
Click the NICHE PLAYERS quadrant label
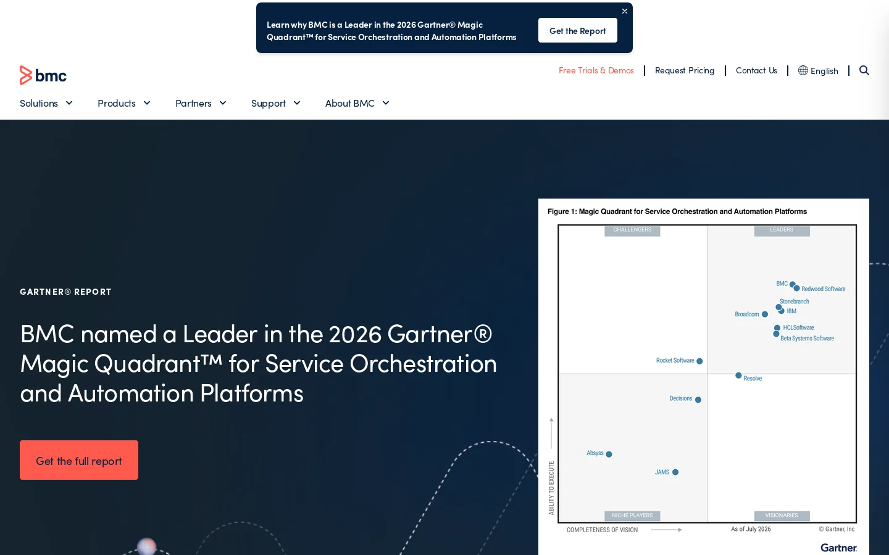[632, 516]
